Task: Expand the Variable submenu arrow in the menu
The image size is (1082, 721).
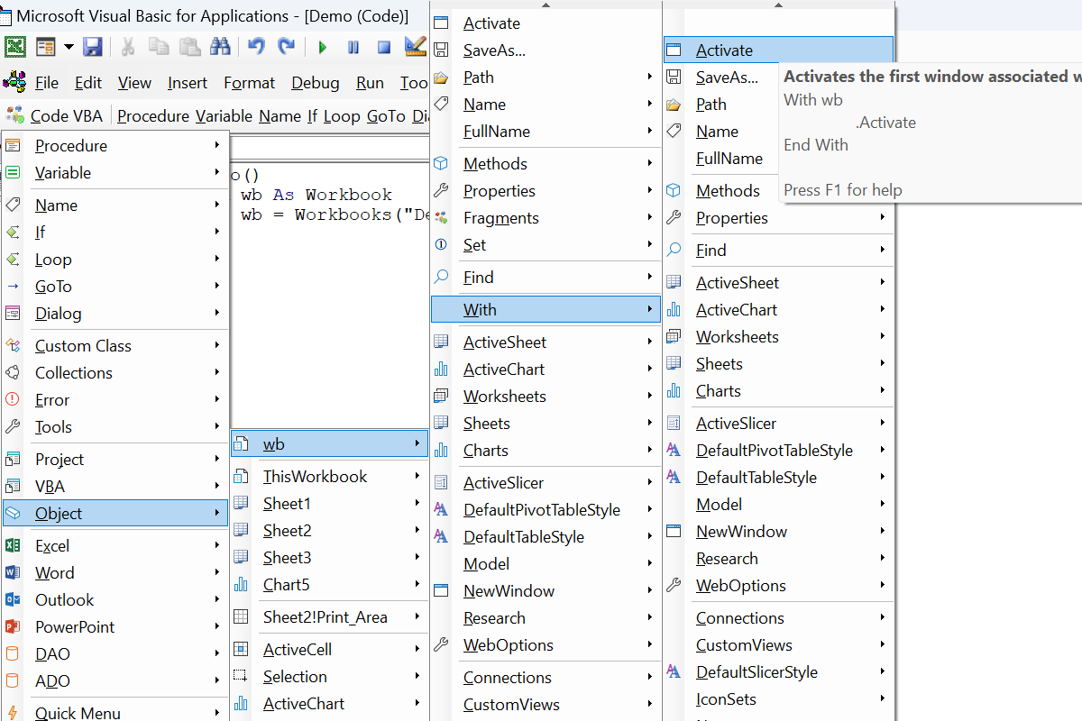Action: tap(217, 172)
